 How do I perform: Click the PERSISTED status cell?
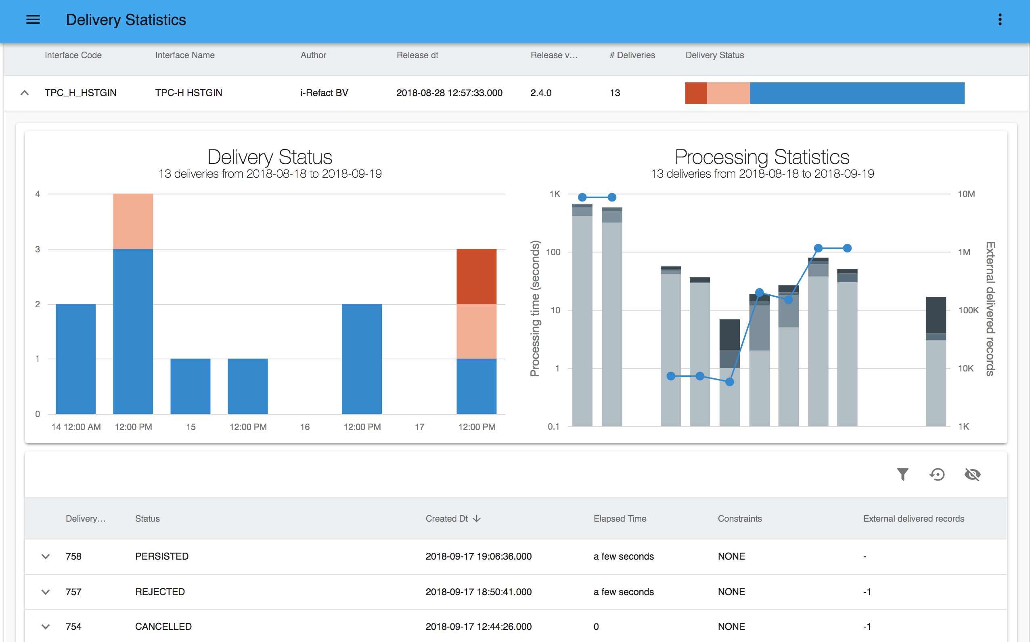click(162, 556)
